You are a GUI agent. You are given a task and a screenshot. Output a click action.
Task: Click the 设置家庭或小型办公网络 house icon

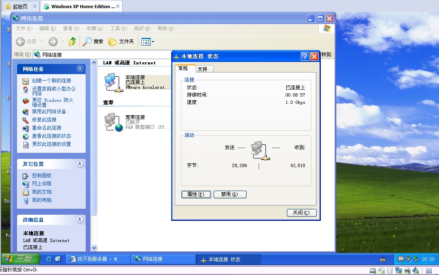[26, 90]
